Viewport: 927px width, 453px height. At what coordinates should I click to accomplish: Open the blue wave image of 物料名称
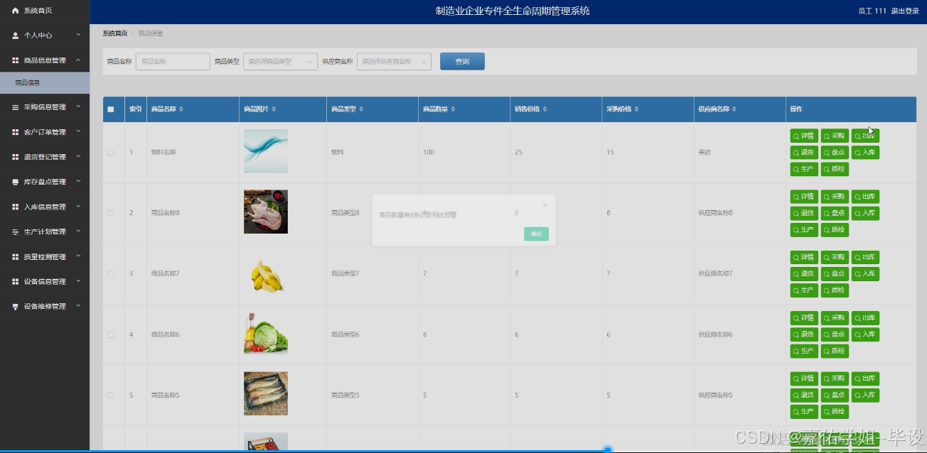(x=266, y=151)
